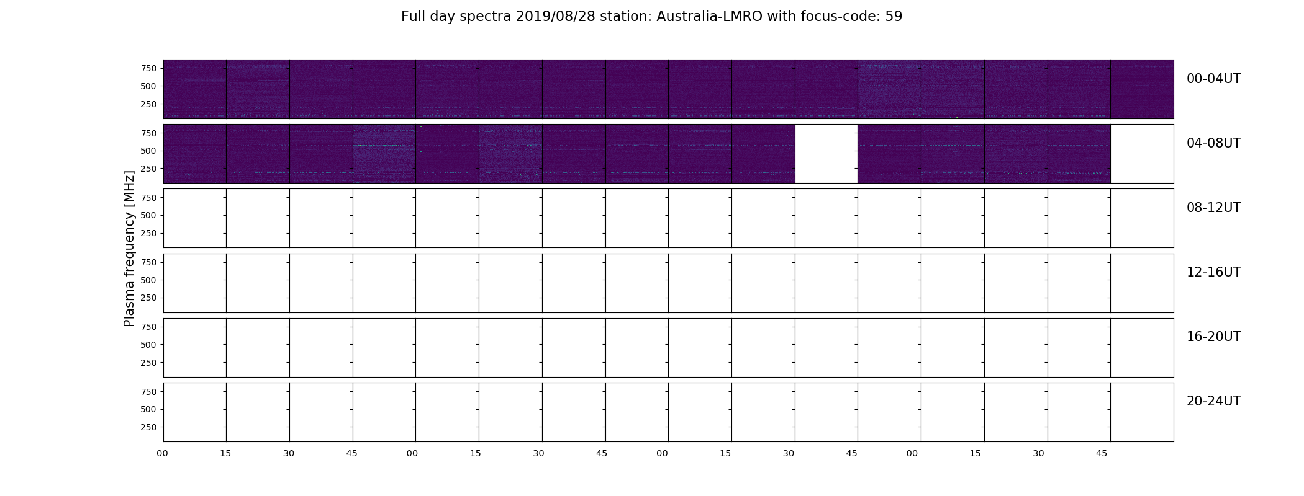1304x496 pixels.
Task: Select the "08-12UT" row label
Action: (x=1213, y=208)
